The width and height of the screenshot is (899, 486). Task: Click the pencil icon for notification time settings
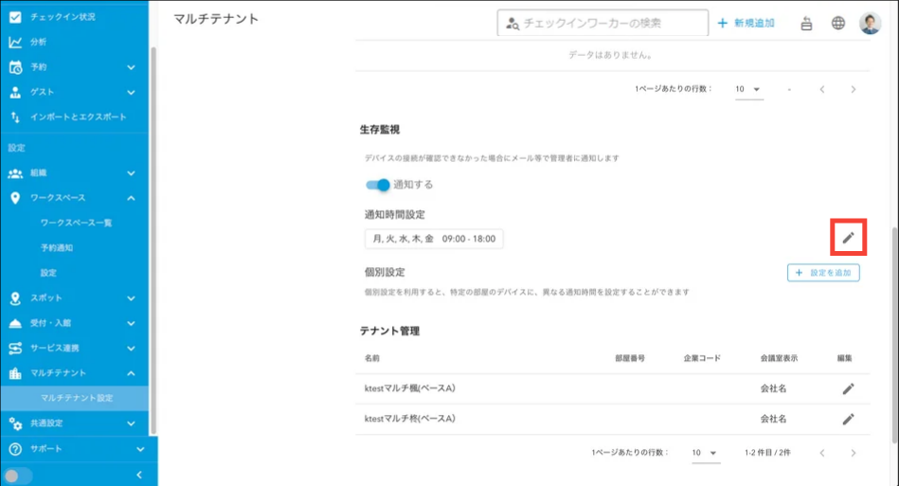tap(848, 238)
